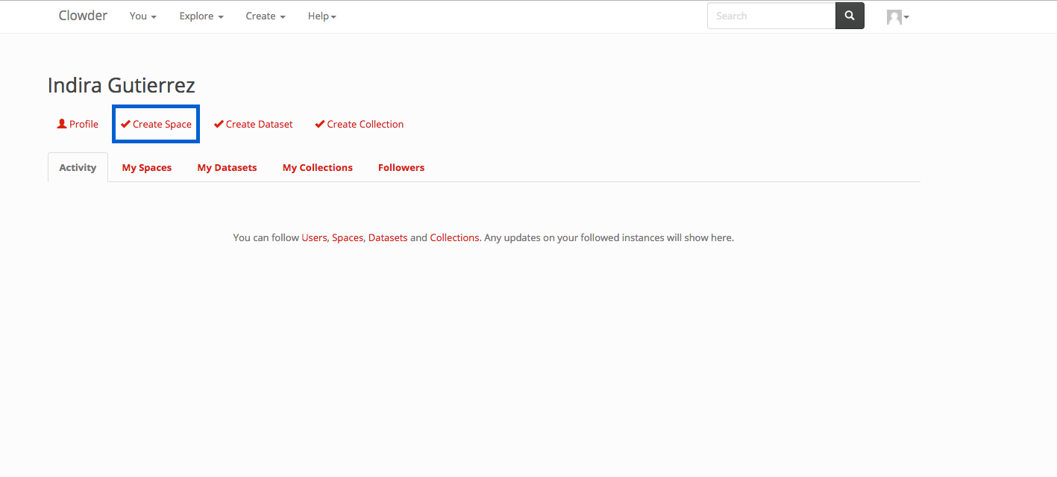Go to Clowder home via brand logo

pyautogui.click(x=83, y=16)
